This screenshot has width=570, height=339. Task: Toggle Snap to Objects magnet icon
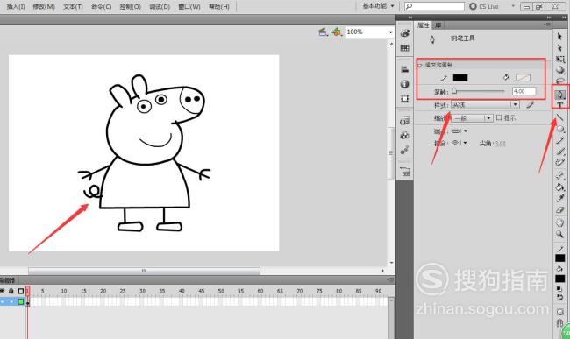(559, 322)
